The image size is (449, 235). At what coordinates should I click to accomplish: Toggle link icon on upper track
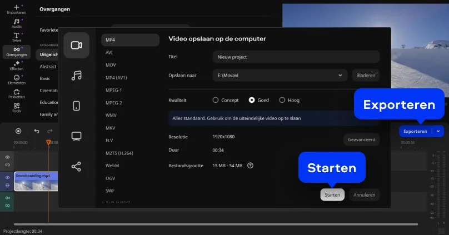click(7, 165)
